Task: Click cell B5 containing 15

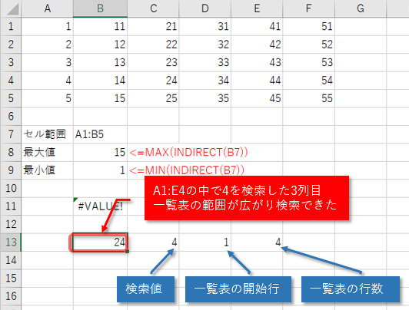Action: pos(100,98)
